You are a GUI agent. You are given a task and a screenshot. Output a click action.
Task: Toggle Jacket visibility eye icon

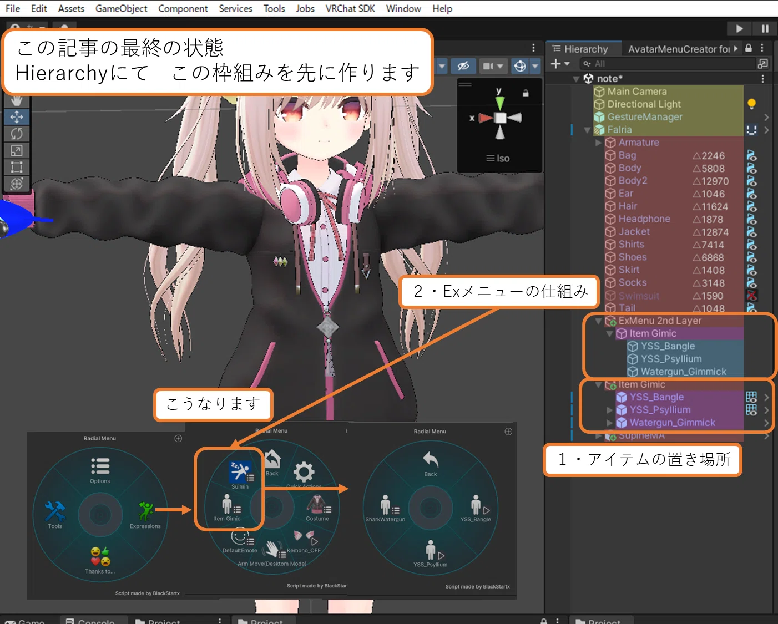pos(751,232)
